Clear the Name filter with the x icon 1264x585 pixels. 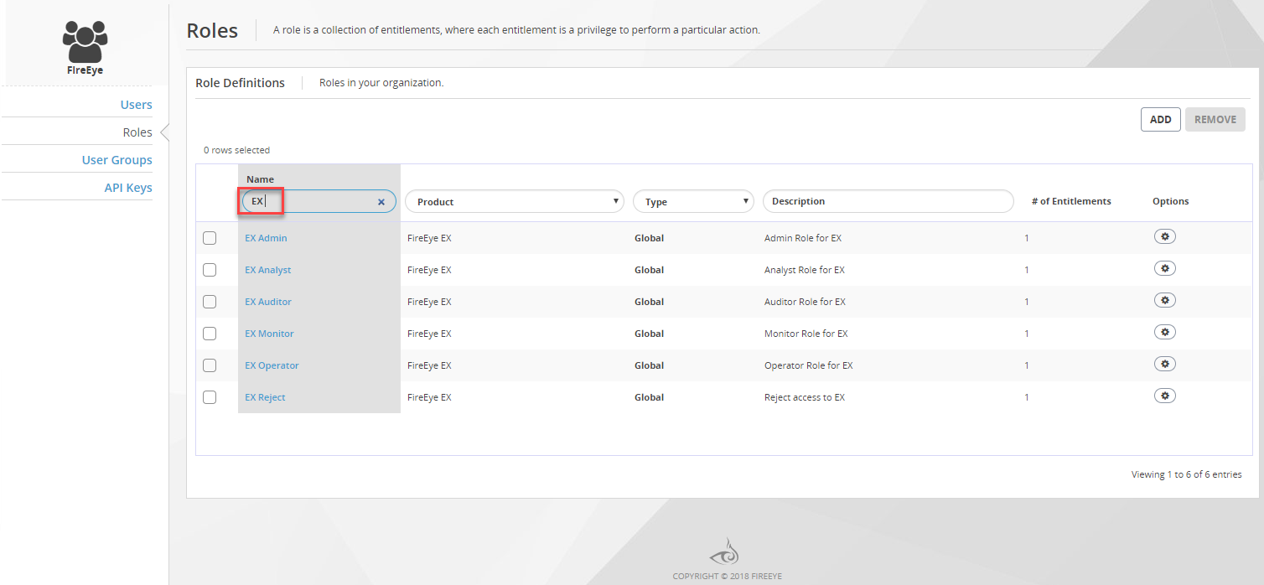tap(381, 202)
